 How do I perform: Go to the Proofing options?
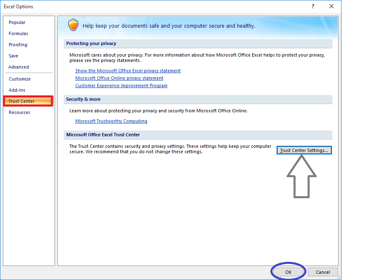[x=18, y=45]
